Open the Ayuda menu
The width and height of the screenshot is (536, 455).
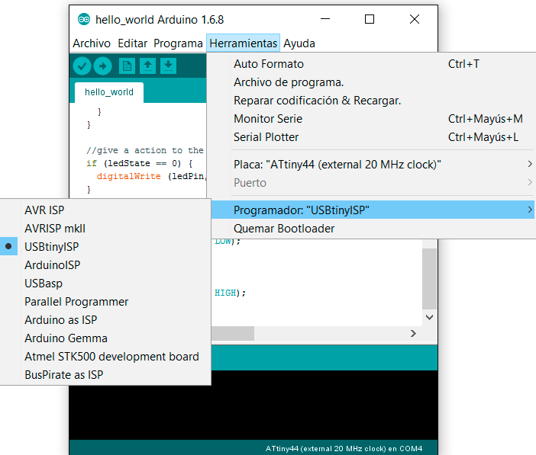[299, 43]
